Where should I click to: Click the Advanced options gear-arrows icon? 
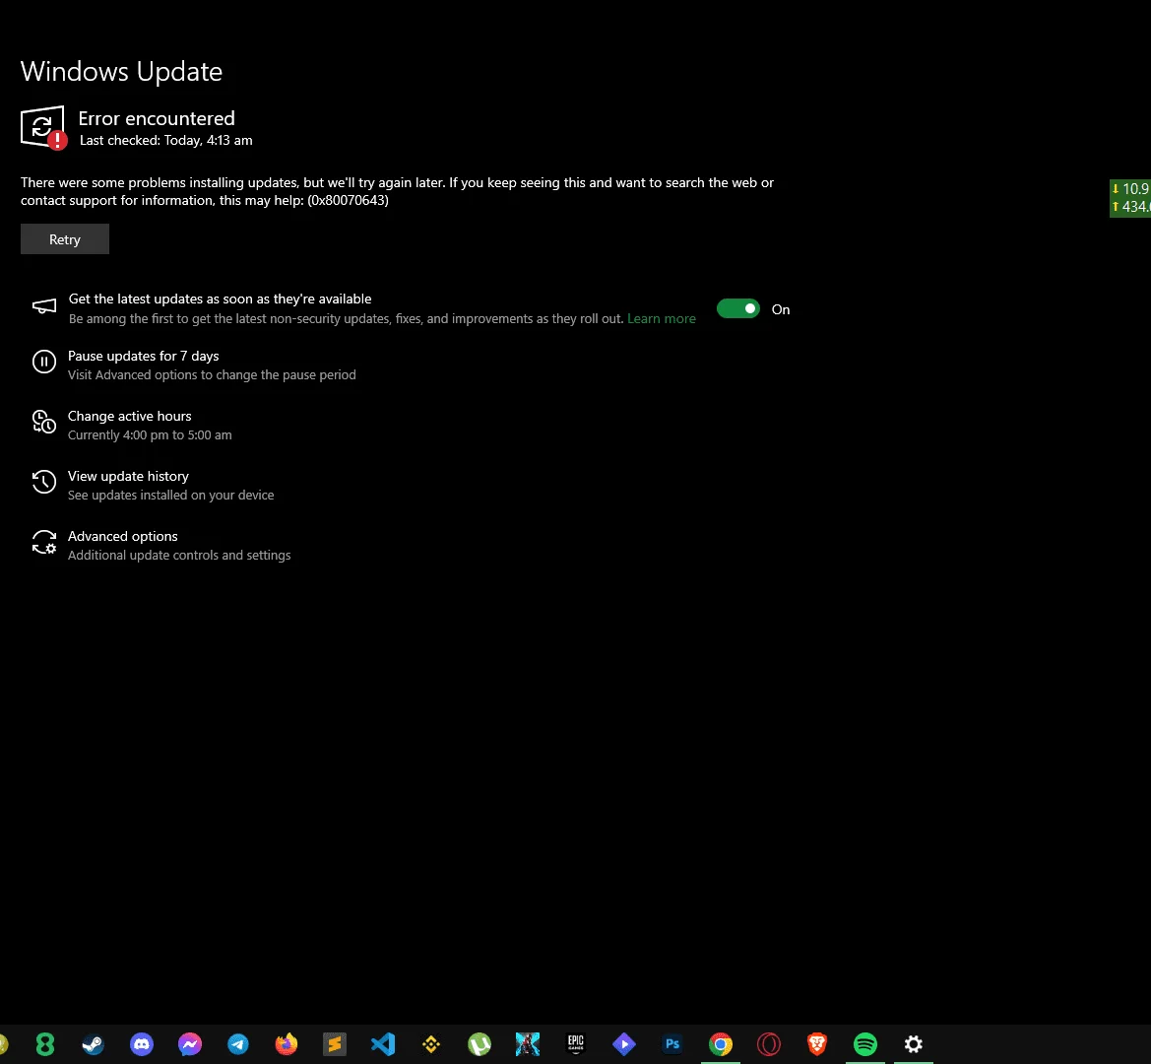click(44, 542)
